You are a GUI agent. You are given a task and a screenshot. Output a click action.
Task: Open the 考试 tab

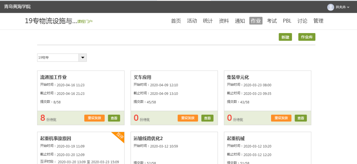tap(272, 21)
